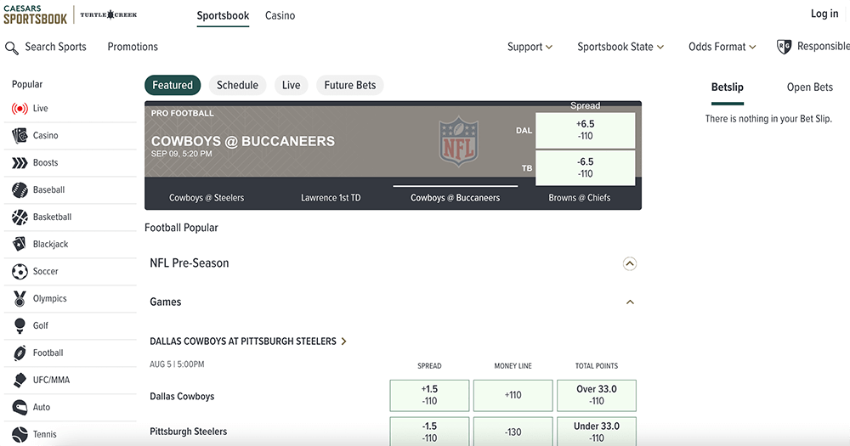850x446 pixels.
Task: Show Cowboys @ Buccaneers banner slide
Action: (456, 198)
